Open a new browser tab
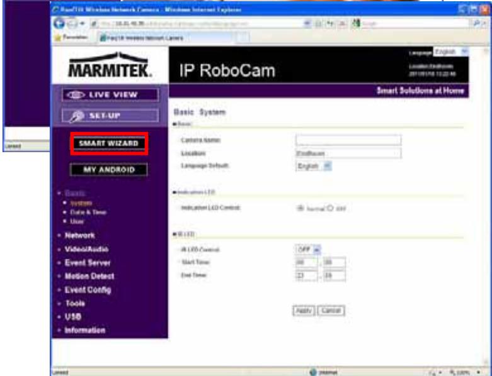Screen dimensions: 492x376 click(243, 38)
